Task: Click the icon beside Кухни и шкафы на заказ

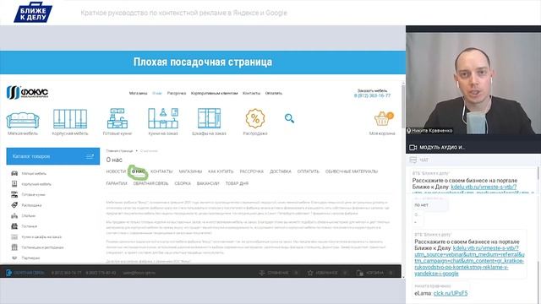Action: pyautogui.click(x=14, y=236)
